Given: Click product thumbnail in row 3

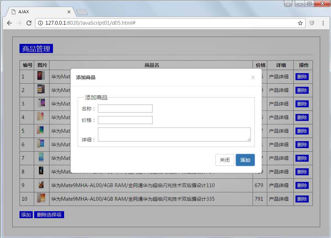Looking at the screenshot, I should pos(41,103).
